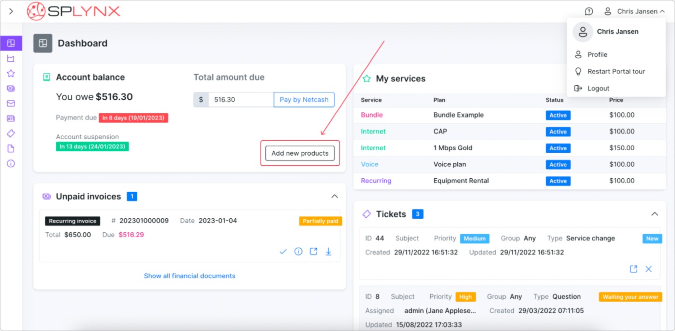675x331 pixels.
Task: Collapse the Unpaid invoices panel
Action: tap(335, 196)
